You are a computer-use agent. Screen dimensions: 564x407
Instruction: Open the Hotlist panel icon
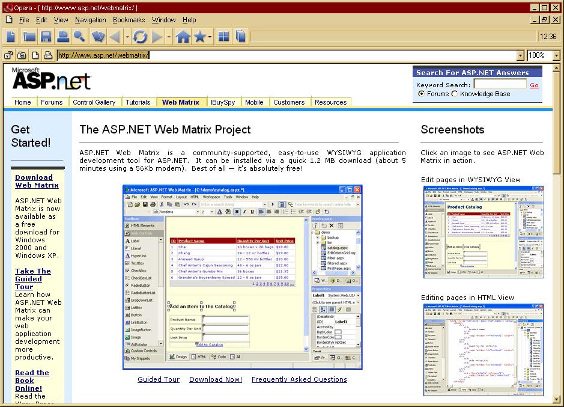[x=98, y=37]
